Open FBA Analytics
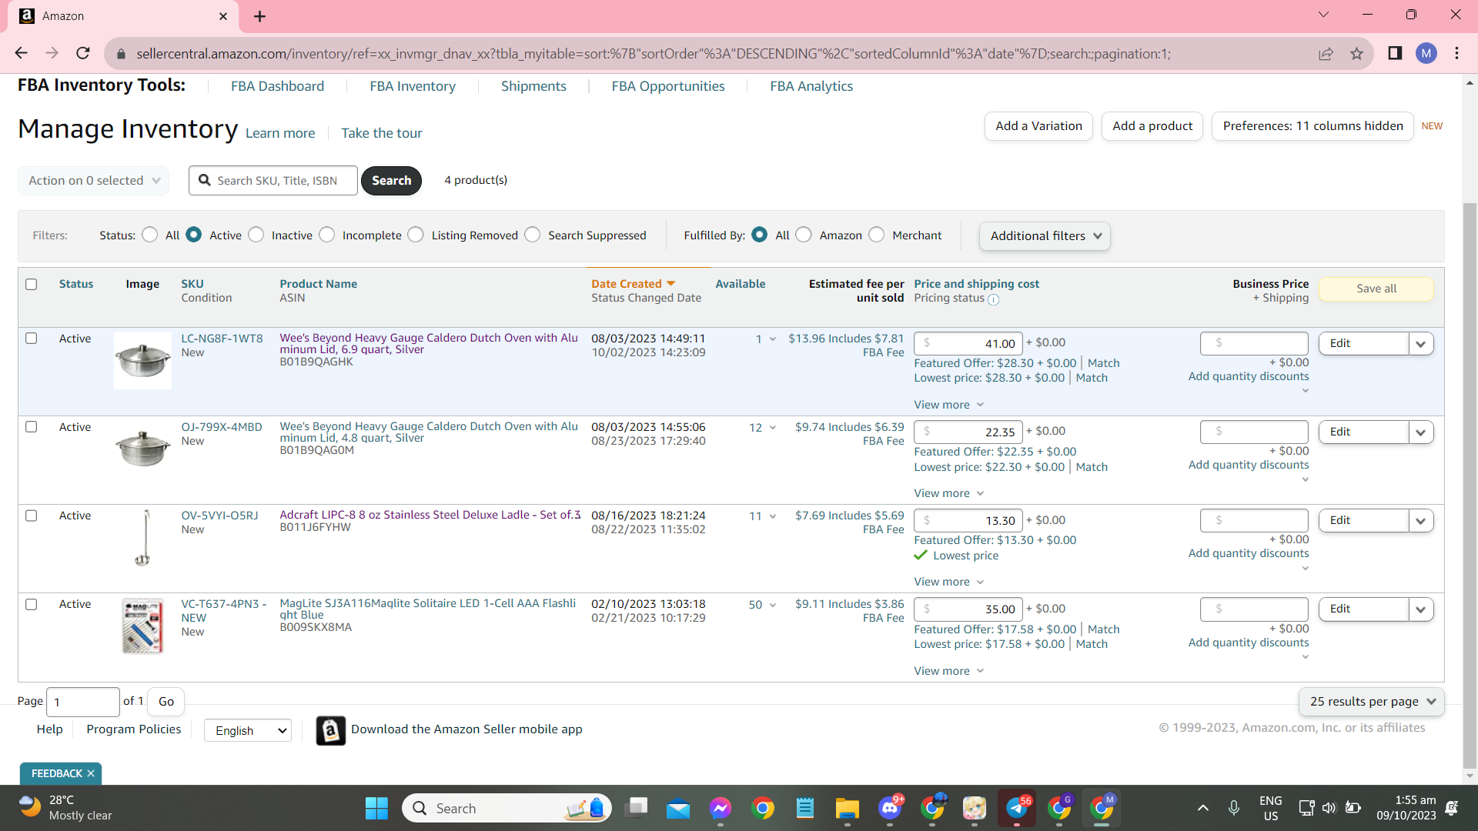The width and height of the screenshot is (1478, 831). point(811,86)
